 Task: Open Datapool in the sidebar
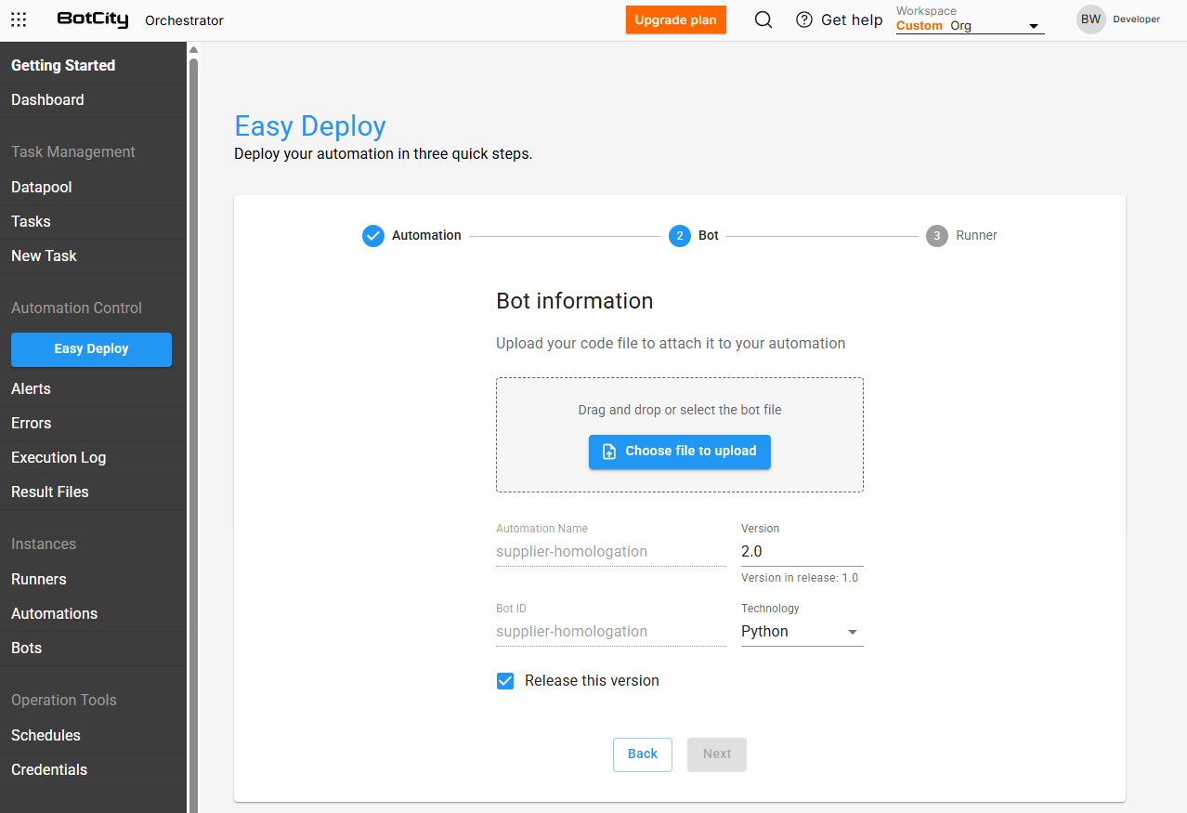tap(93, 188)
